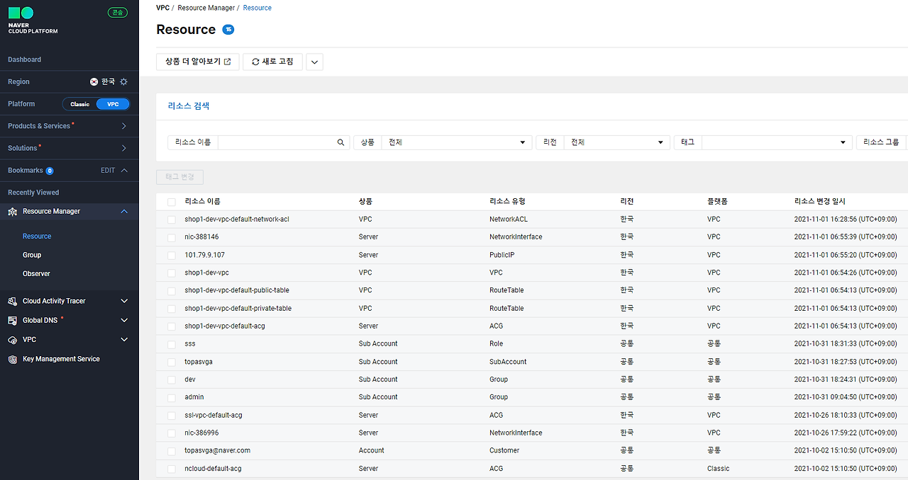Check the ssl-vpc-default-acg row checkbox
Viewport: 908px width, 480px height.
click(171, 416)
